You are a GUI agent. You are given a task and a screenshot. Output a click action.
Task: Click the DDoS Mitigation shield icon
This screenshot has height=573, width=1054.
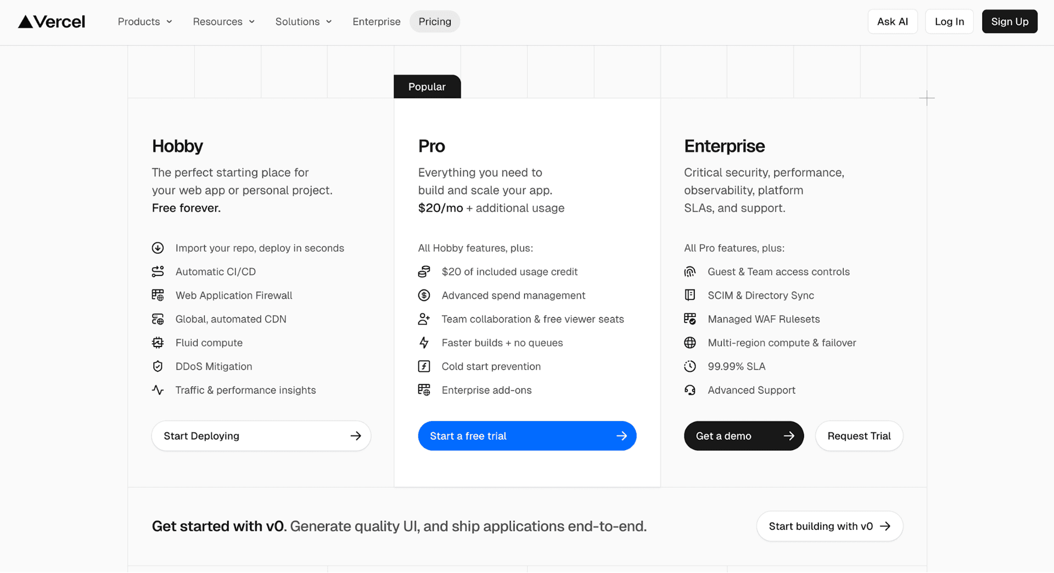click(158, 366)
